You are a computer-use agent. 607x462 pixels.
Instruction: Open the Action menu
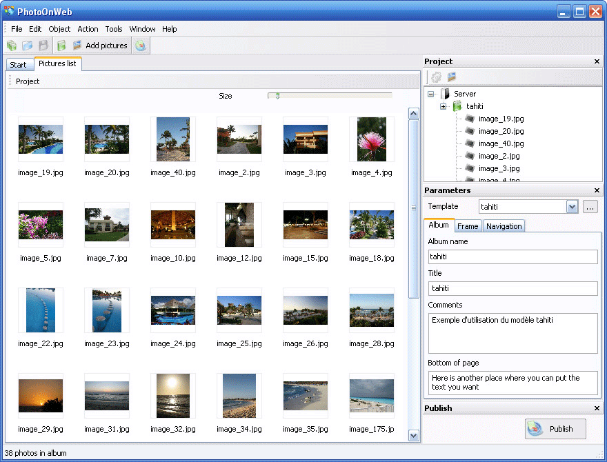coord(88,29)
